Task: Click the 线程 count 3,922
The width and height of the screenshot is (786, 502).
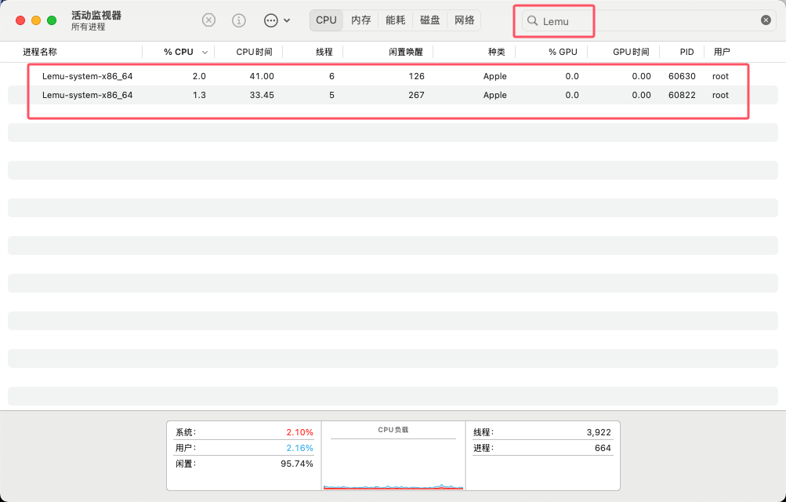Action: pos(542,431)
